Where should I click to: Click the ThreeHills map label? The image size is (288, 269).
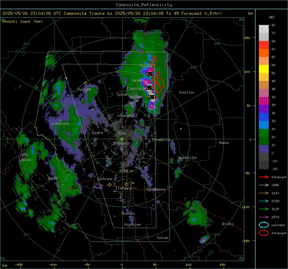(161, 140)
